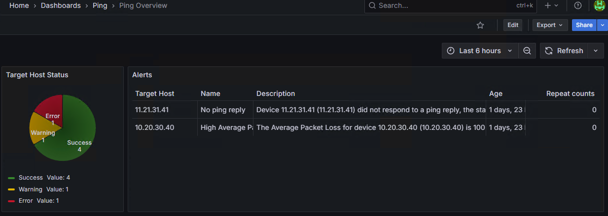Click the search magnifier icon
This screenshot has height=216, width=608.
(372, 5)
